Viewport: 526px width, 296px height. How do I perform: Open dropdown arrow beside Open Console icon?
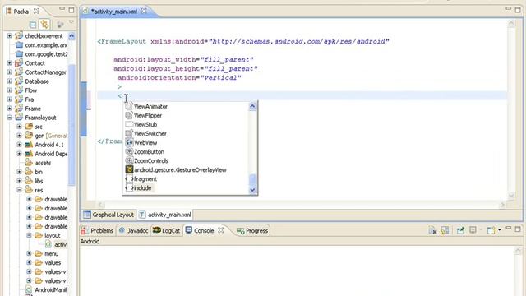[x=500, y=230]
